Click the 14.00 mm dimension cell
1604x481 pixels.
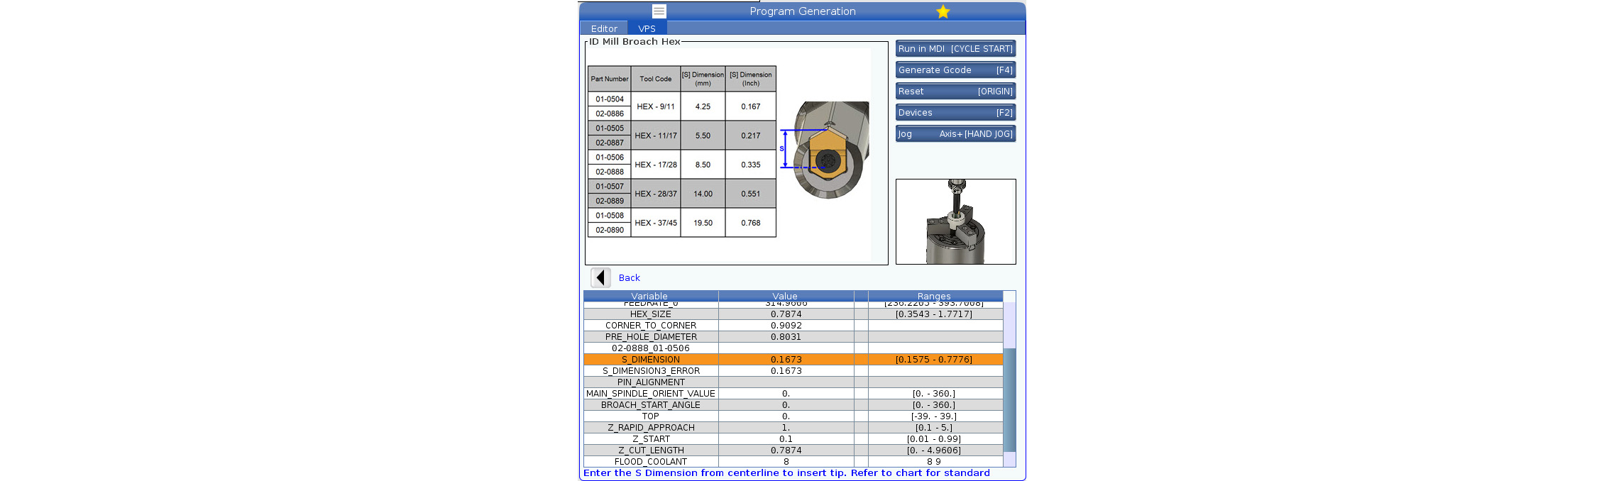pyautogui.click(x=703, y=194)
